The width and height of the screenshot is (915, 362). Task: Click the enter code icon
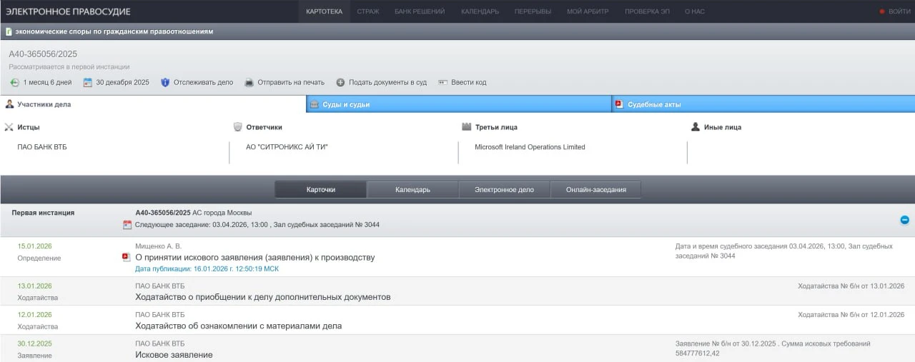click(x=443, y=82)
